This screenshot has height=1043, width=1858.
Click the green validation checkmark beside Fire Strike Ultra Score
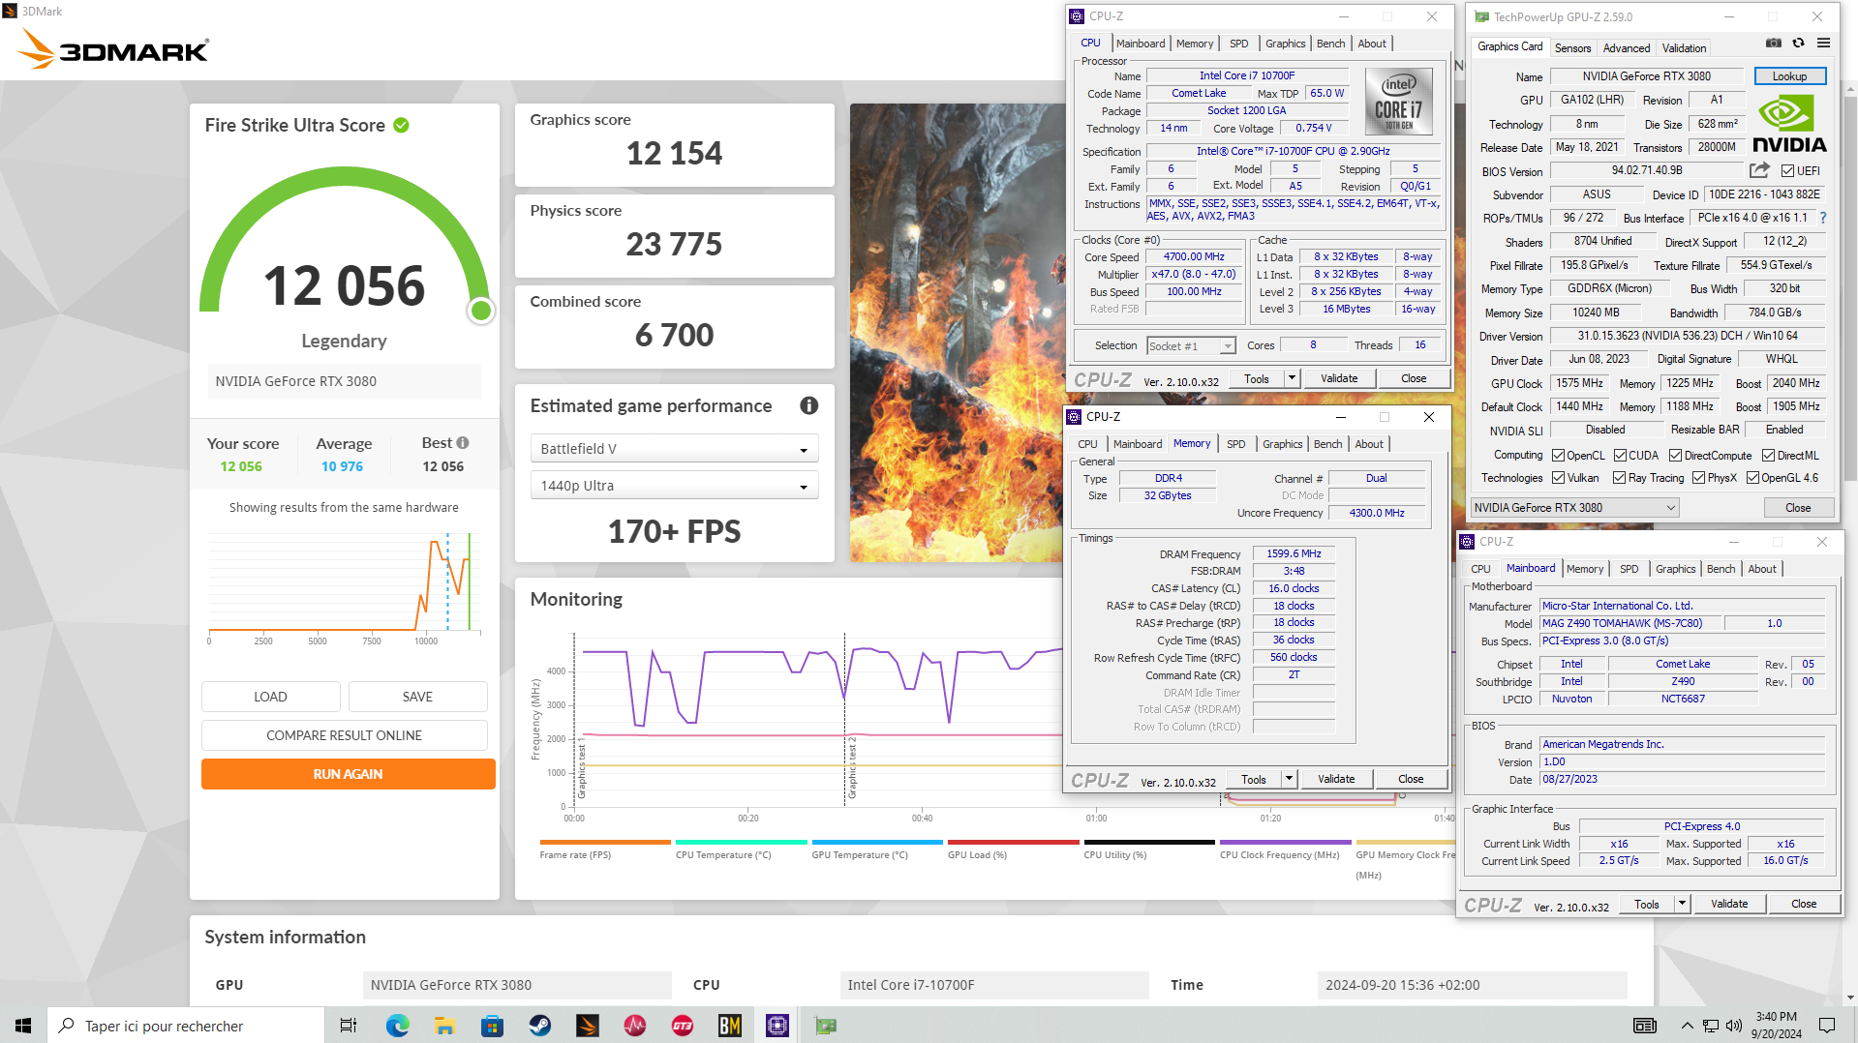(402, 125)
